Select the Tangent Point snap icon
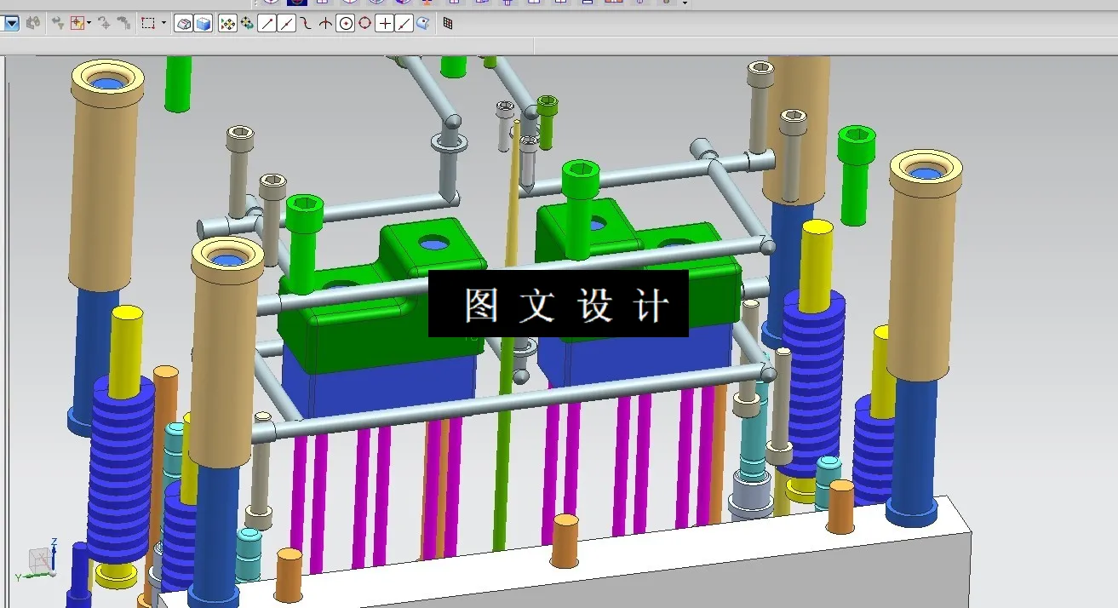1118x608 pixels. pyautogui.click(x=307, y=23)
